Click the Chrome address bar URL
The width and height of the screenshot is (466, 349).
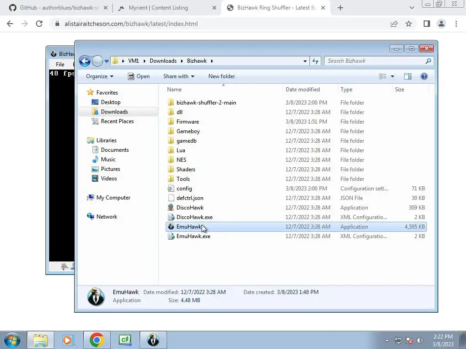pyautogui.click(x=131, y=24)
